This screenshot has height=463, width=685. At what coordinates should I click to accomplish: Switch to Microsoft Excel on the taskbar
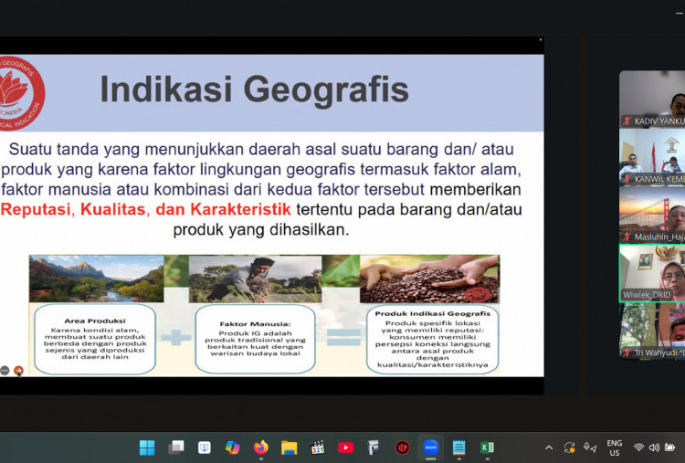click(x=487, y=447)
